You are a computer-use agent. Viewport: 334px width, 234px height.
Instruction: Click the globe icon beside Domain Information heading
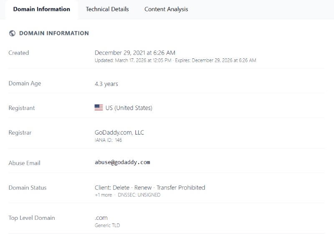pos(12,33)
